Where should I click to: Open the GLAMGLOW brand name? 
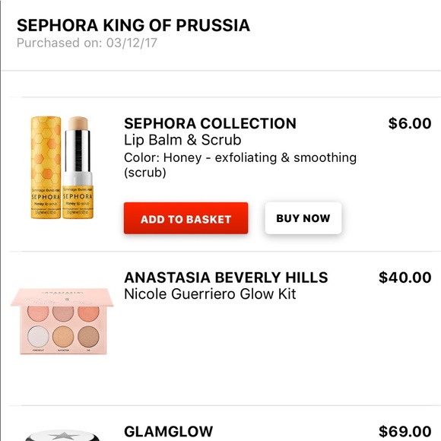[169, 431]
